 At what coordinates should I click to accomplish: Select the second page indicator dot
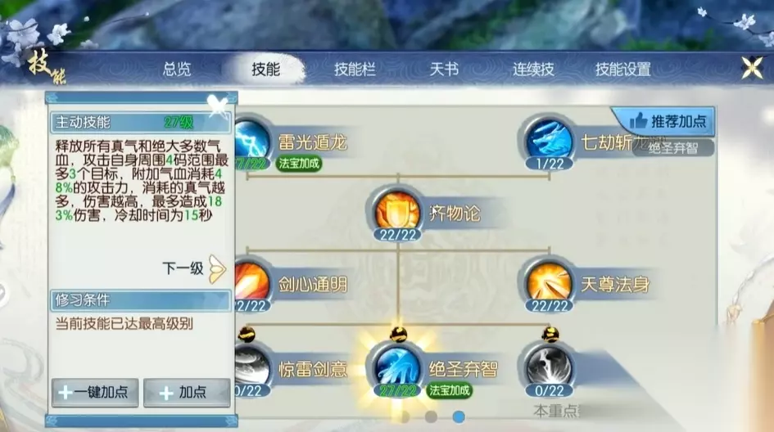(431, 417)
